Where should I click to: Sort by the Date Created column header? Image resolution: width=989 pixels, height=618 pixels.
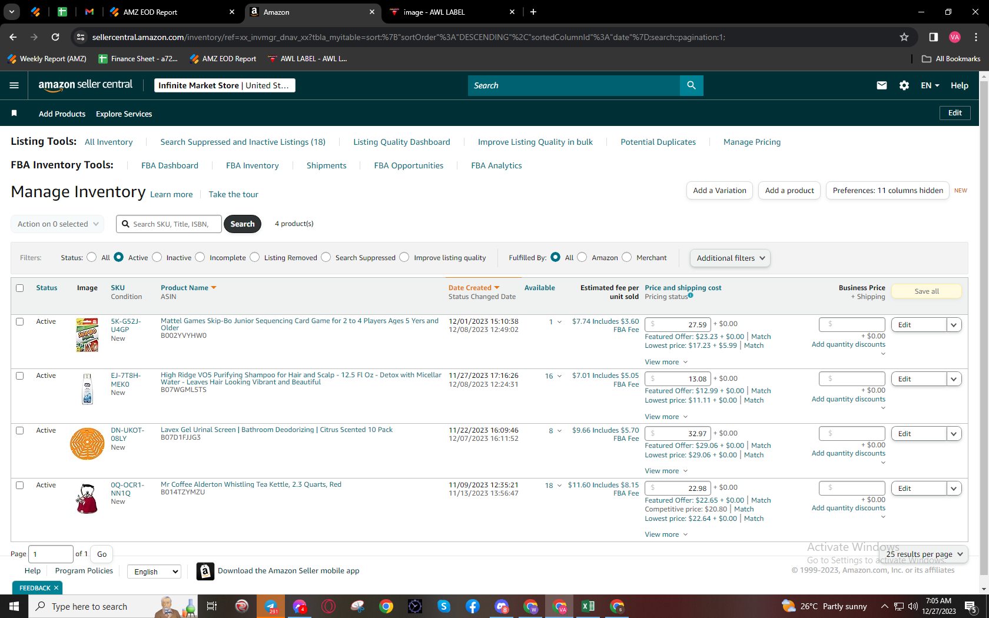tap(473, 288)
